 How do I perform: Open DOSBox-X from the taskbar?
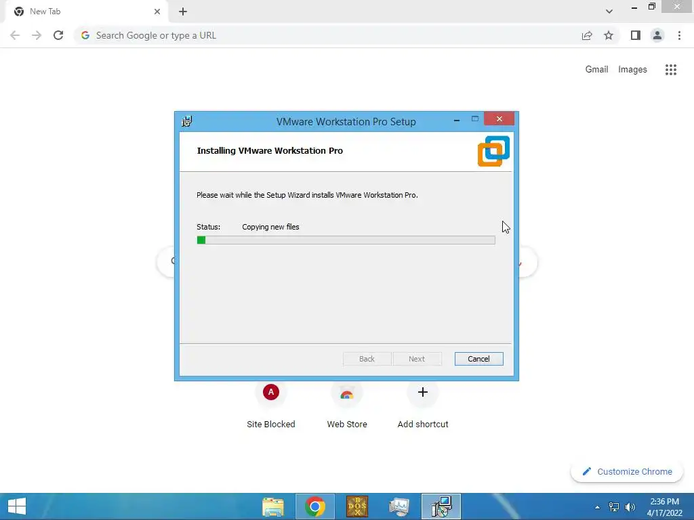pos(356,506)
